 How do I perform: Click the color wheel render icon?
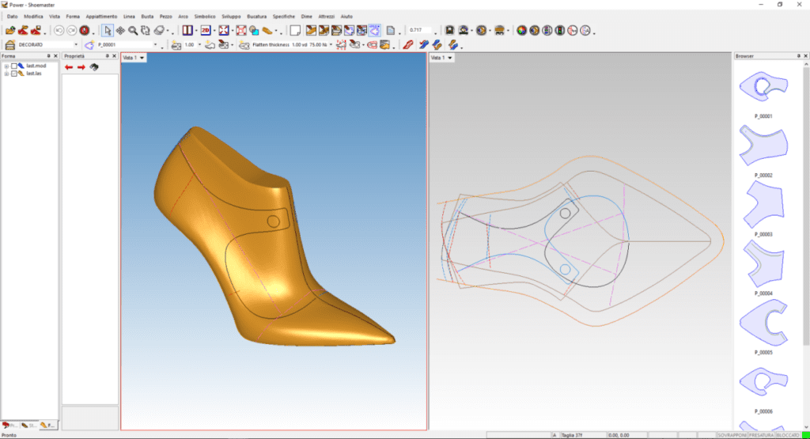(521, 31)
